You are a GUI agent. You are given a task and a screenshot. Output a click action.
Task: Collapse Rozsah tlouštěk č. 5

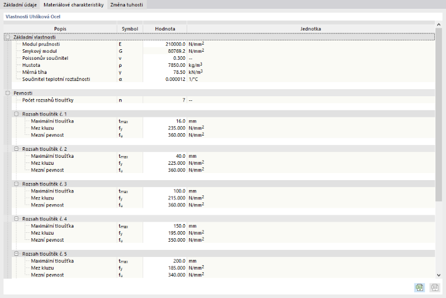(x=16, y=254)
